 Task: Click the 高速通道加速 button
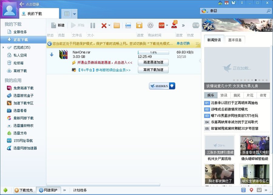point(153,62)
